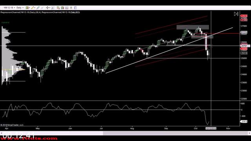Click the oscillator current value marker
Screen dimensions: 251x141
click(x=244, y=121)
